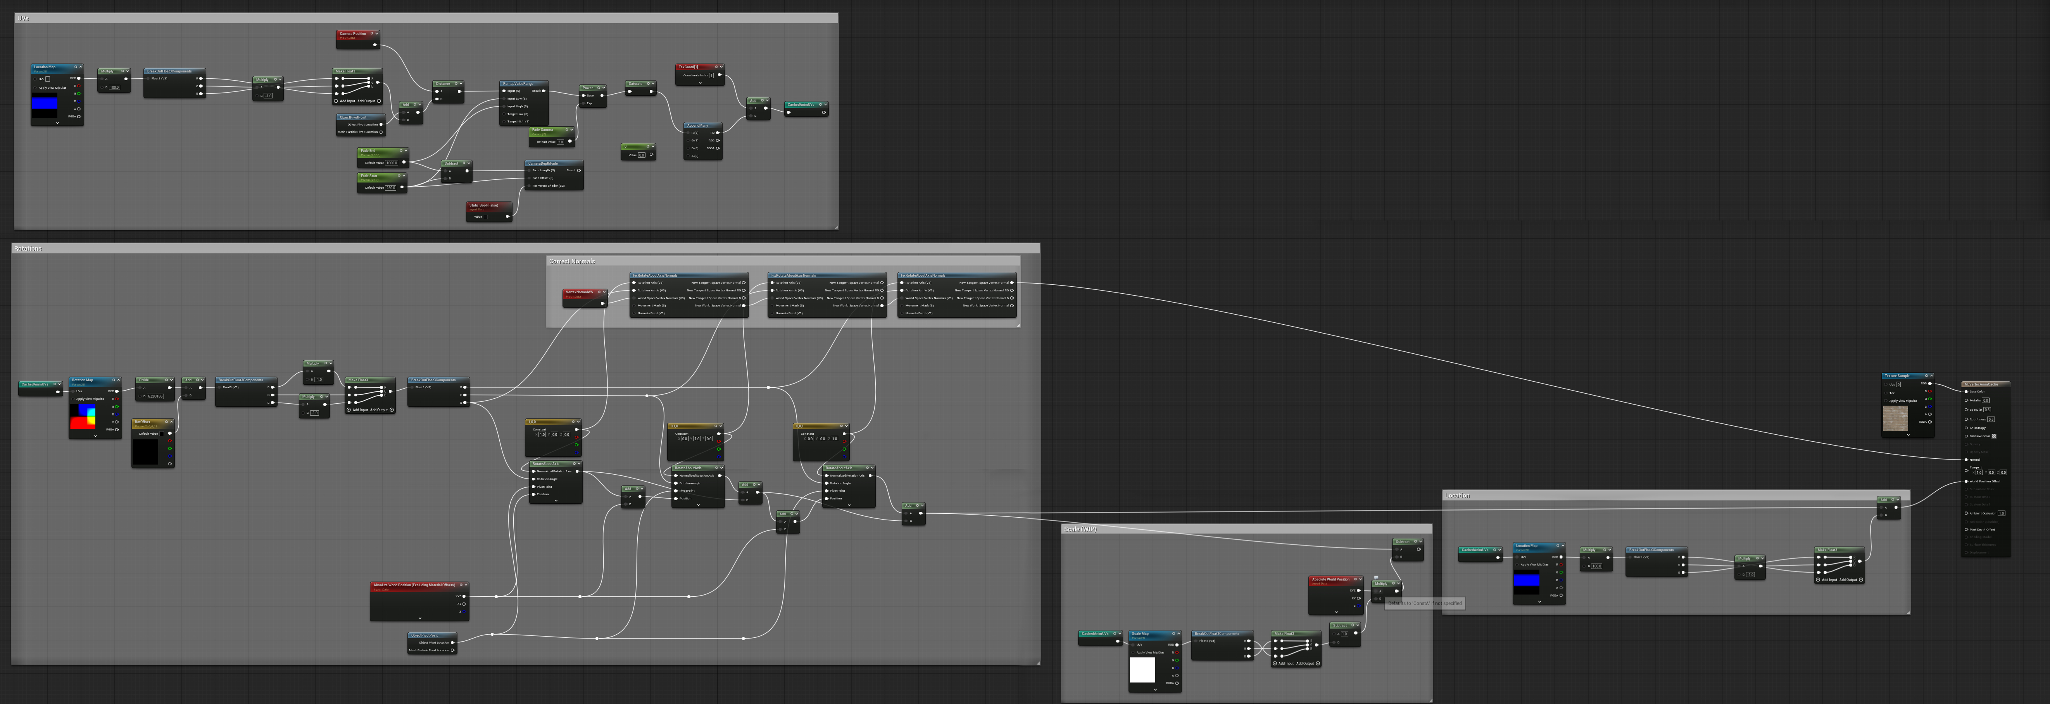Screen dimensions: 2050x704
Task: Click Add Output on Make Float3 in UVs group
Action: [369, 101]
